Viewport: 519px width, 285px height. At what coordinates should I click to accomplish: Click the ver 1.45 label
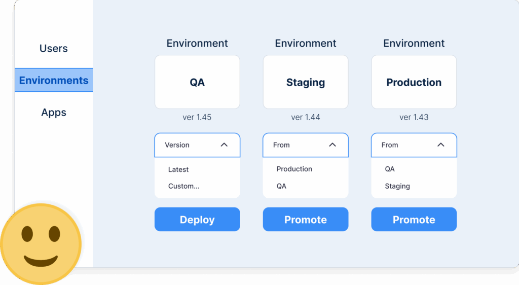[x=197, y=117]
